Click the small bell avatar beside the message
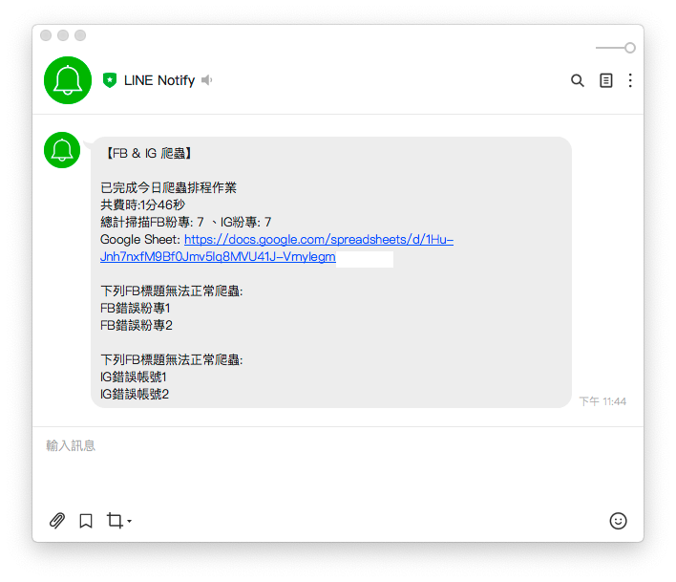The image size is (676, 582). click(x=62, y=150)
